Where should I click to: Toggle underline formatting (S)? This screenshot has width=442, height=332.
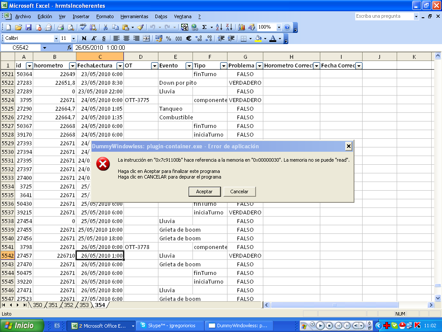pyautogui.click(x=104, y=38)
